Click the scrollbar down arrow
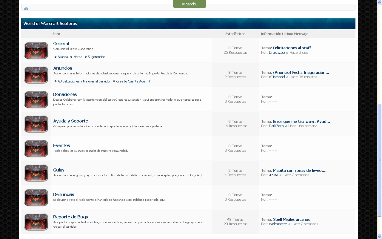 [x=380, y=237]
